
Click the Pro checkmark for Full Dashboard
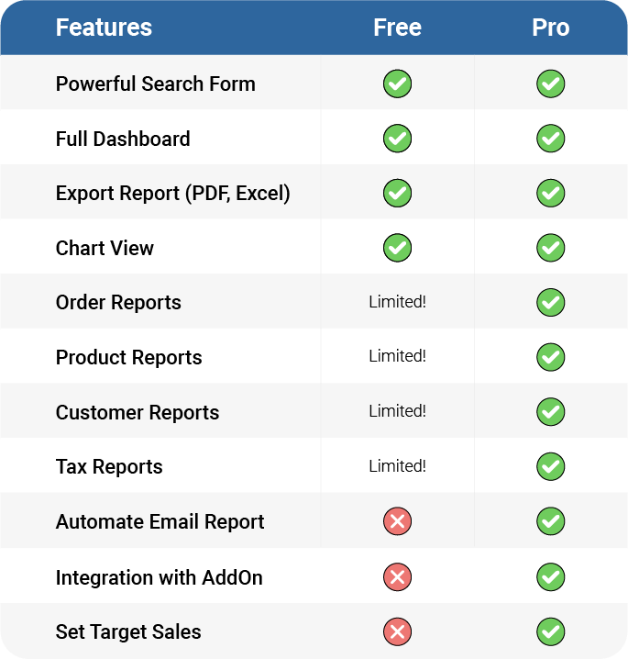(x=550, y=139)
